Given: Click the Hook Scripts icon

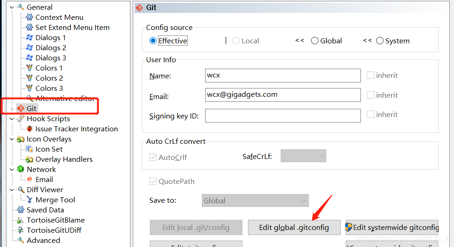Looking at the screenshot, I should pos(21,118).
